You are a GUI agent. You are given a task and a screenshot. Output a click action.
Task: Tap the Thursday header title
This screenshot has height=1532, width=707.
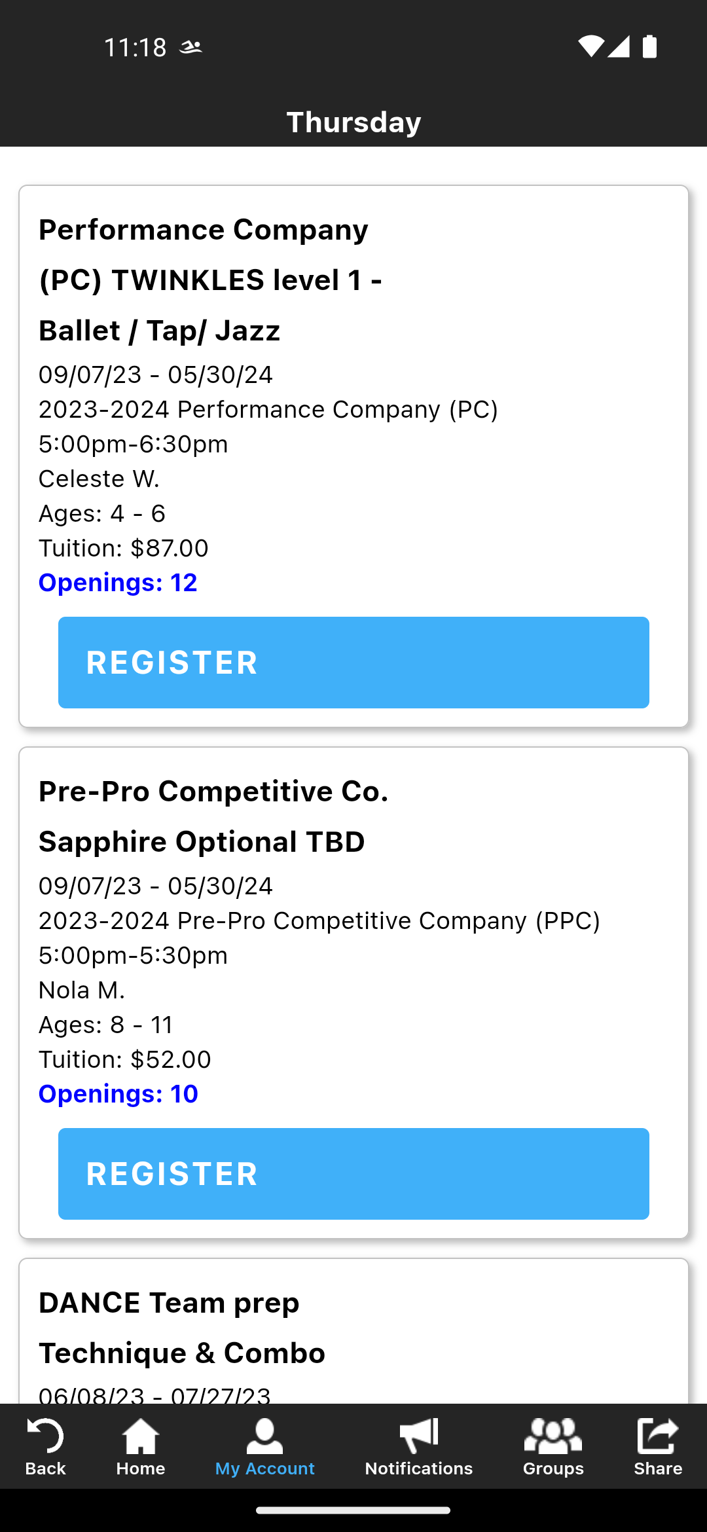(x=353, y=122)
